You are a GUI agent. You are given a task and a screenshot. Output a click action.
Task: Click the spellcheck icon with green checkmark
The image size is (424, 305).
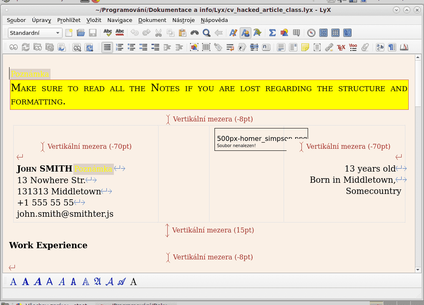108,33
